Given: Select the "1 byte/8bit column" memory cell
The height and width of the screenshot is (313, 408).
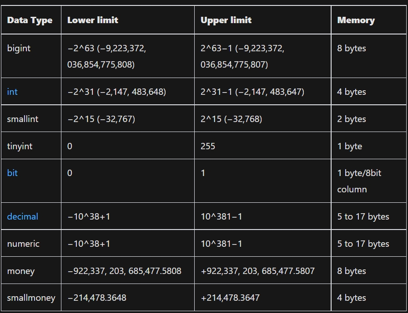Looking at the screenshot, I should [x=359, y=181].
